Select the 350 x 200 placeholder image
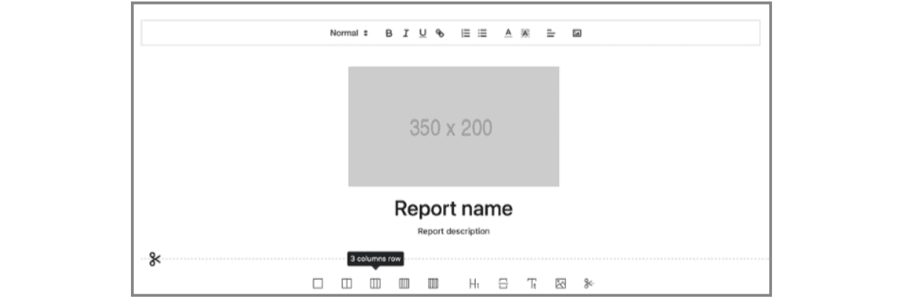Image resolution: width=903 pixels, height=299 pixels. click(x=454, y=126)
